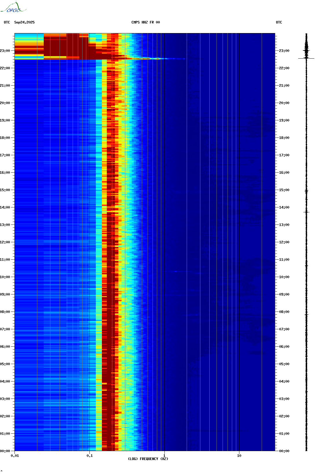Screen dimensions: 319x474
Task: Click the left-axis 09:00 time label
Action: pyautogui.click(x=5, y=294)
